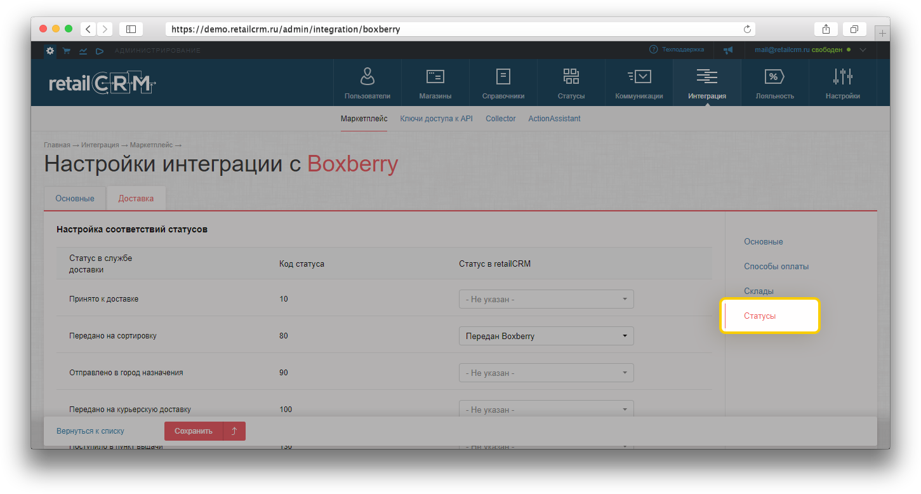Switch to the Основные tab
The image size is (921, 494).
pyautogui.click(x=75, y=198)
